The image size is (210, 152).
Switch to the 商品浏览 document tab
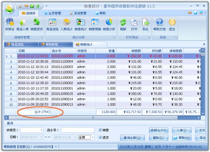(21, 44)
